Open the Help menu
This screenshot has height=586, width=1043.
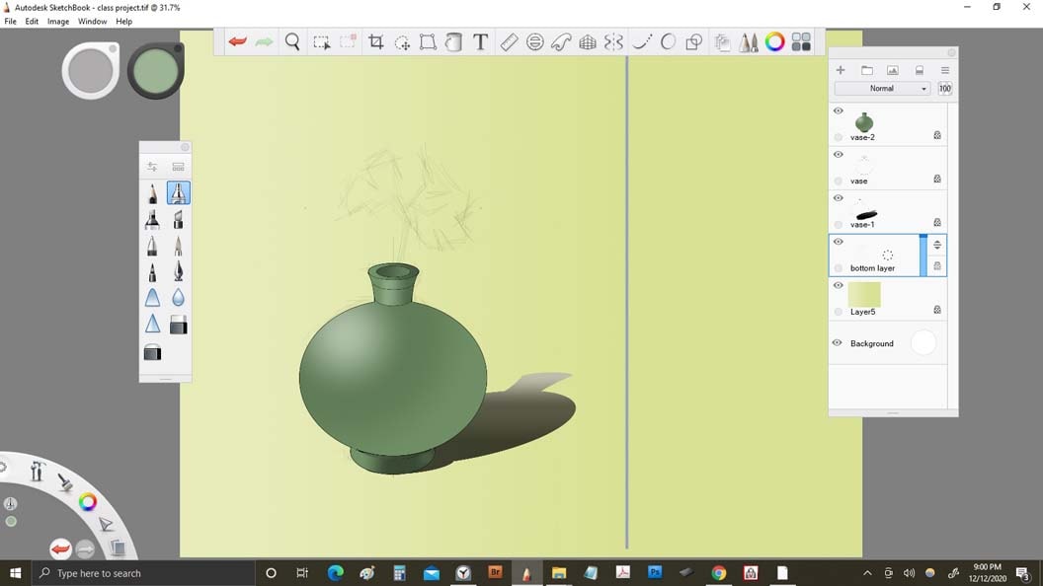coord(124,22)
